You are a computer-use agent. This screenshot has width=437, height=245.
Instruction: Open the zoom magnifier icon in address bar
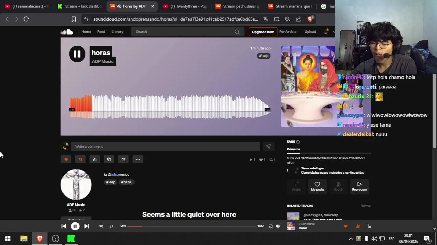pyautogui.click(x=287, y=19)
